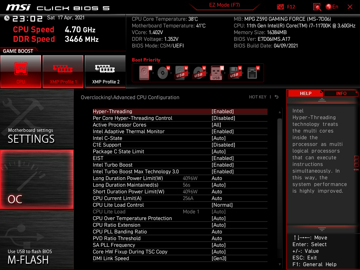Screen dimensions: 360x270
Task: Select the USB CD/DVD boot device icon
Action: tap(199, 73)
